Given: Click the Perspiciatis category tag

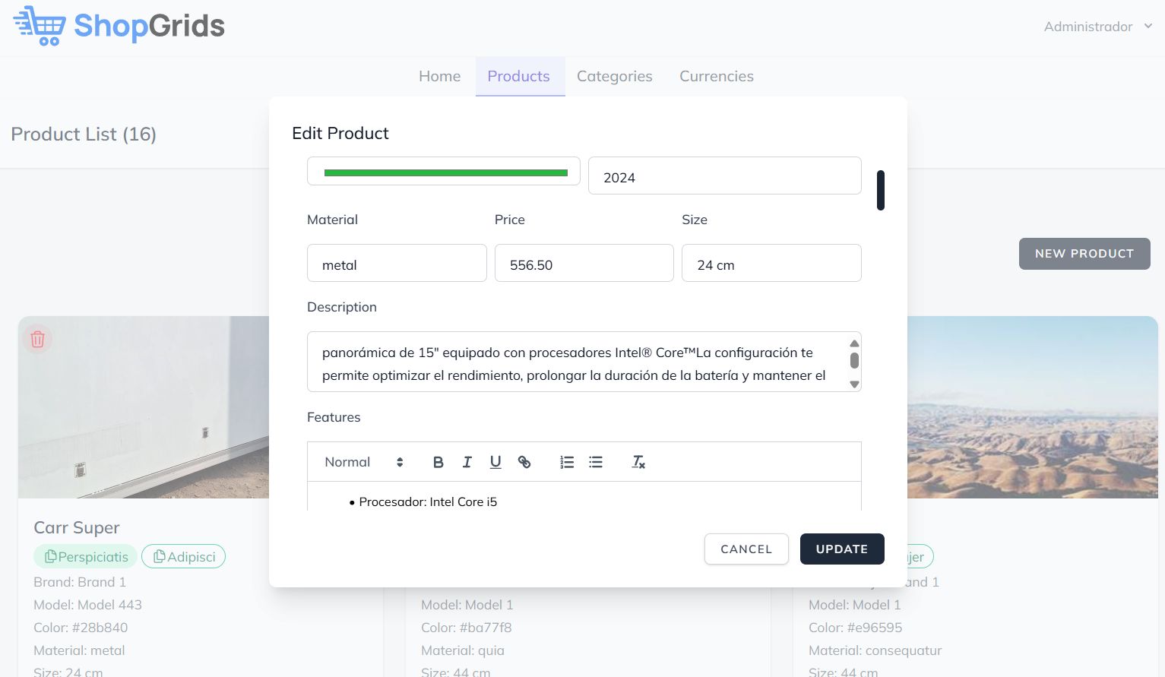Looking at the screenshot, I should coord(86,557).
